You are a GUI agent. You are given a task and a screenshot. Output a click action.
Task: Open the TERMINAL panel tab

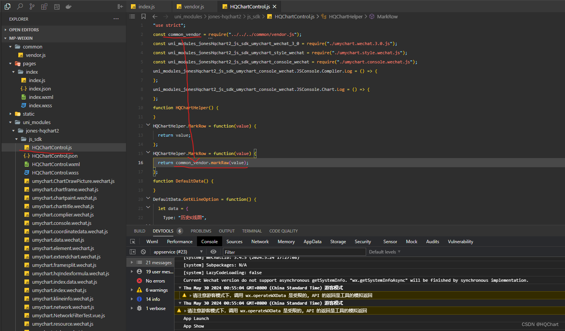pos(252,231)
